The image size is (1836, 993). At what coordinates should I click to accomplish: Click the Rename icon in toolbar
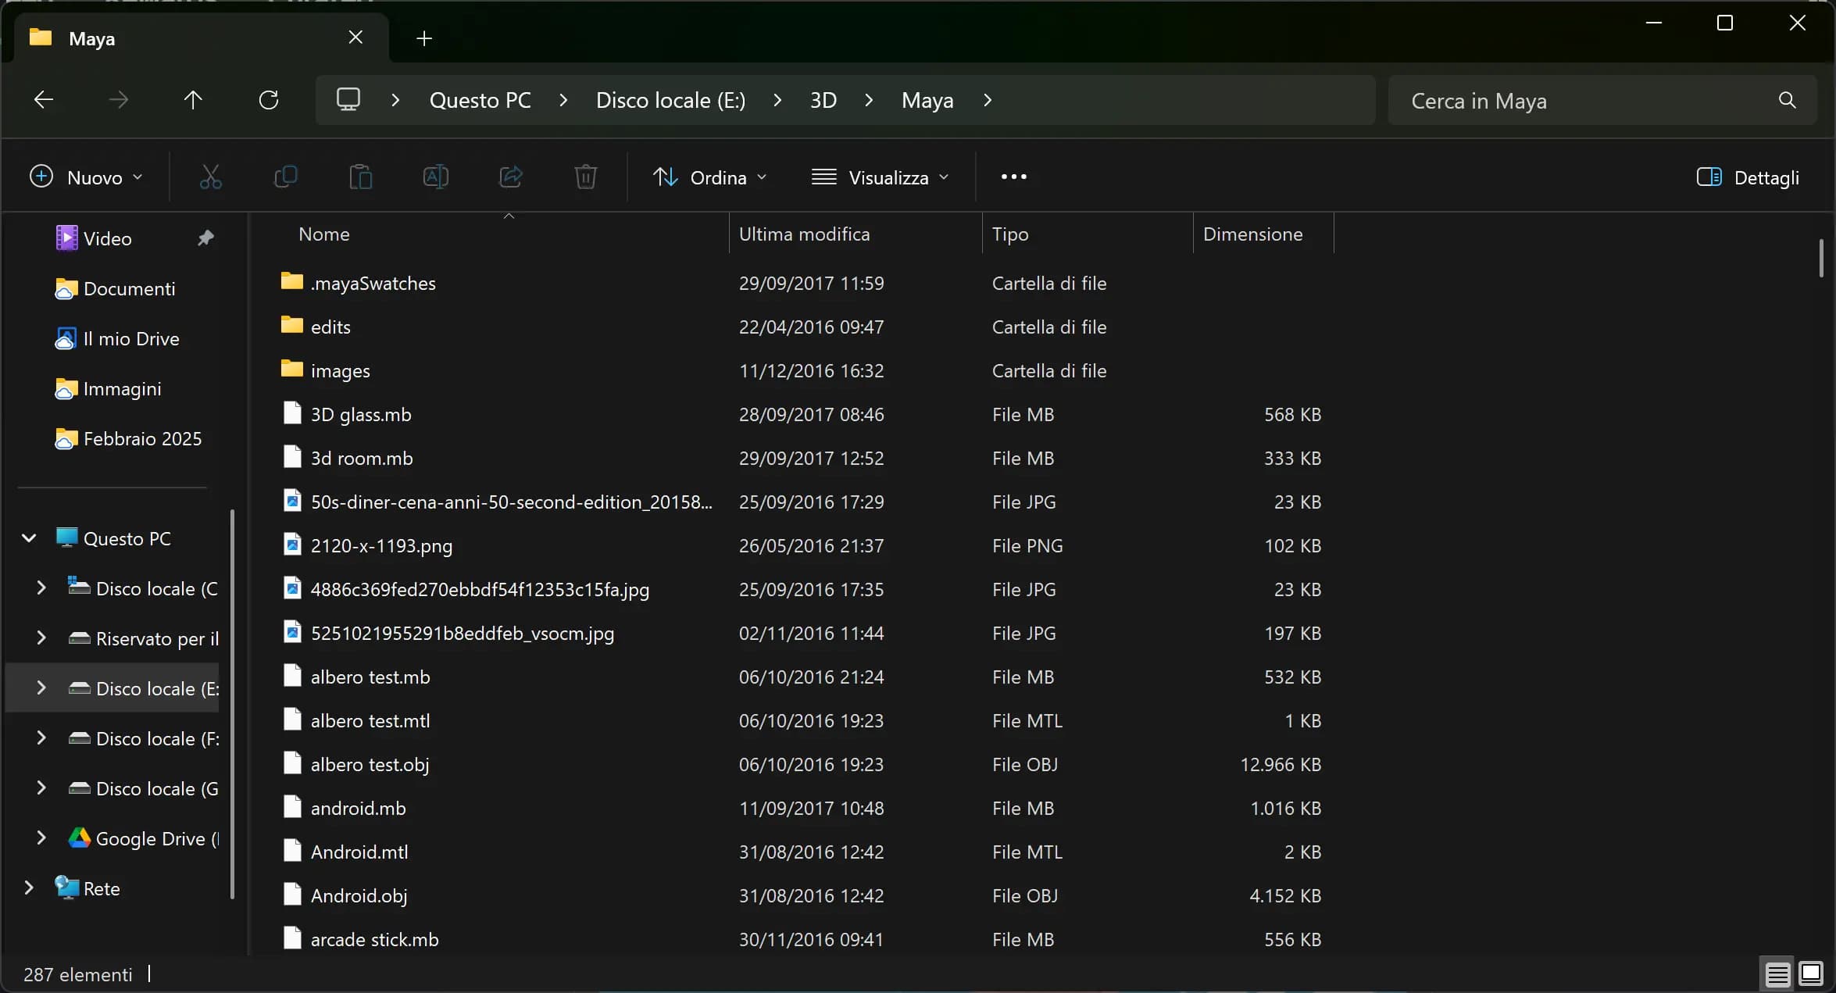(x=435, y=177)
